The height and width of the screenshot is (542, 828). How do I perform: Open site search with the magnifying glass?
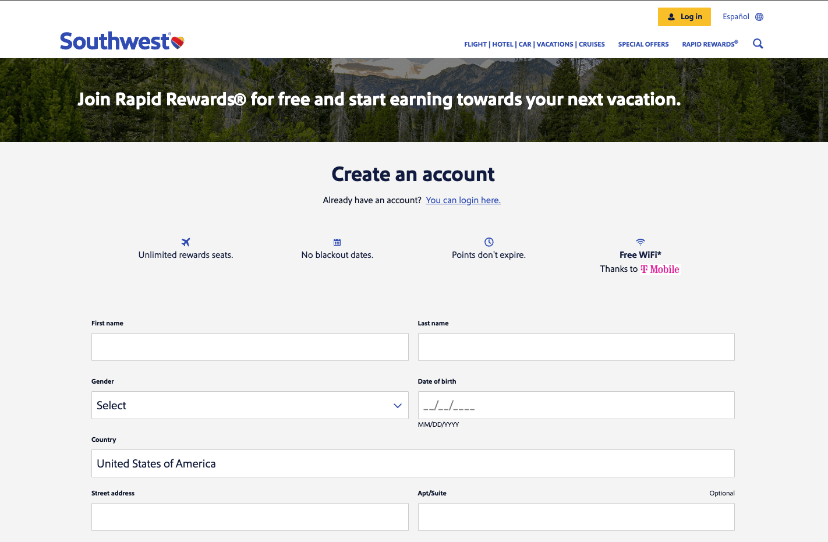pyautogui.click(x=758, y=43)
